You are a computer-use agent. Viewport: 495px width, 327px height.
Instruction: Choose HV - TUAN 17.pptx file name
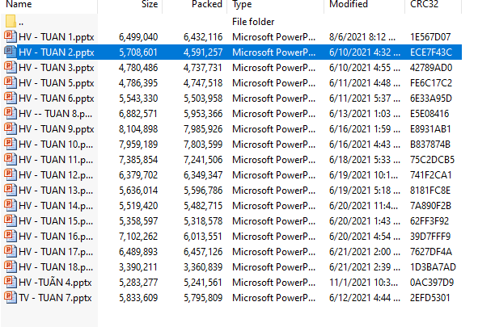[58, 252]
